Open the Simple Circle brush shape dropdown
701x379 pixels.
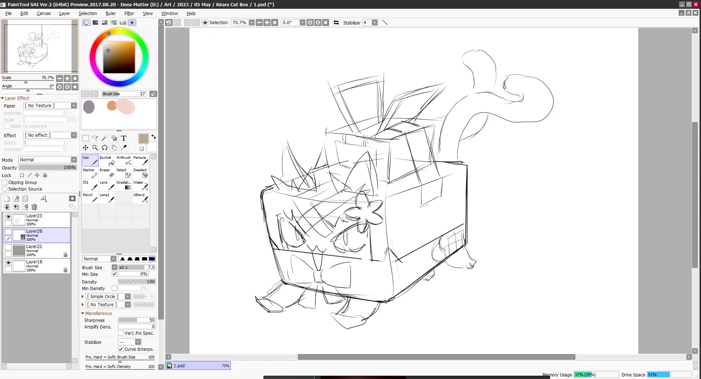[x=127, y=296]
